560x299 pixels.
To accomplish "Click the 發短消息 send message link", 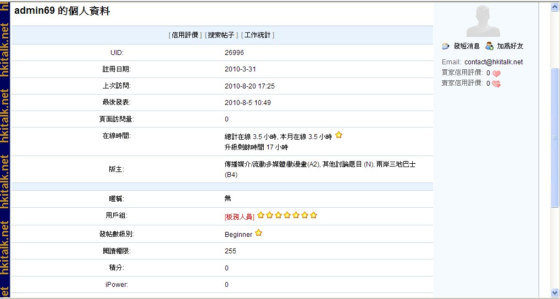I will pos(467,46).
